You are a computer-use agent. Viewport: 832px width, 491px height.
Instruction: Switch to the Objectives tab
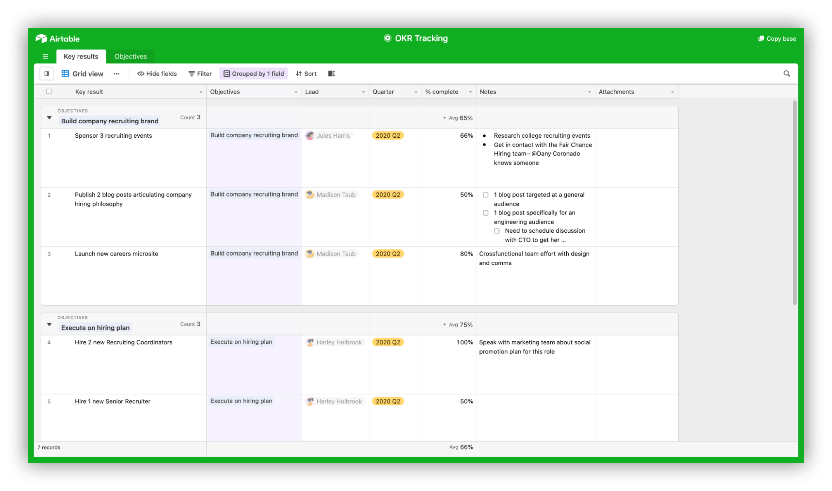(130, 55)
